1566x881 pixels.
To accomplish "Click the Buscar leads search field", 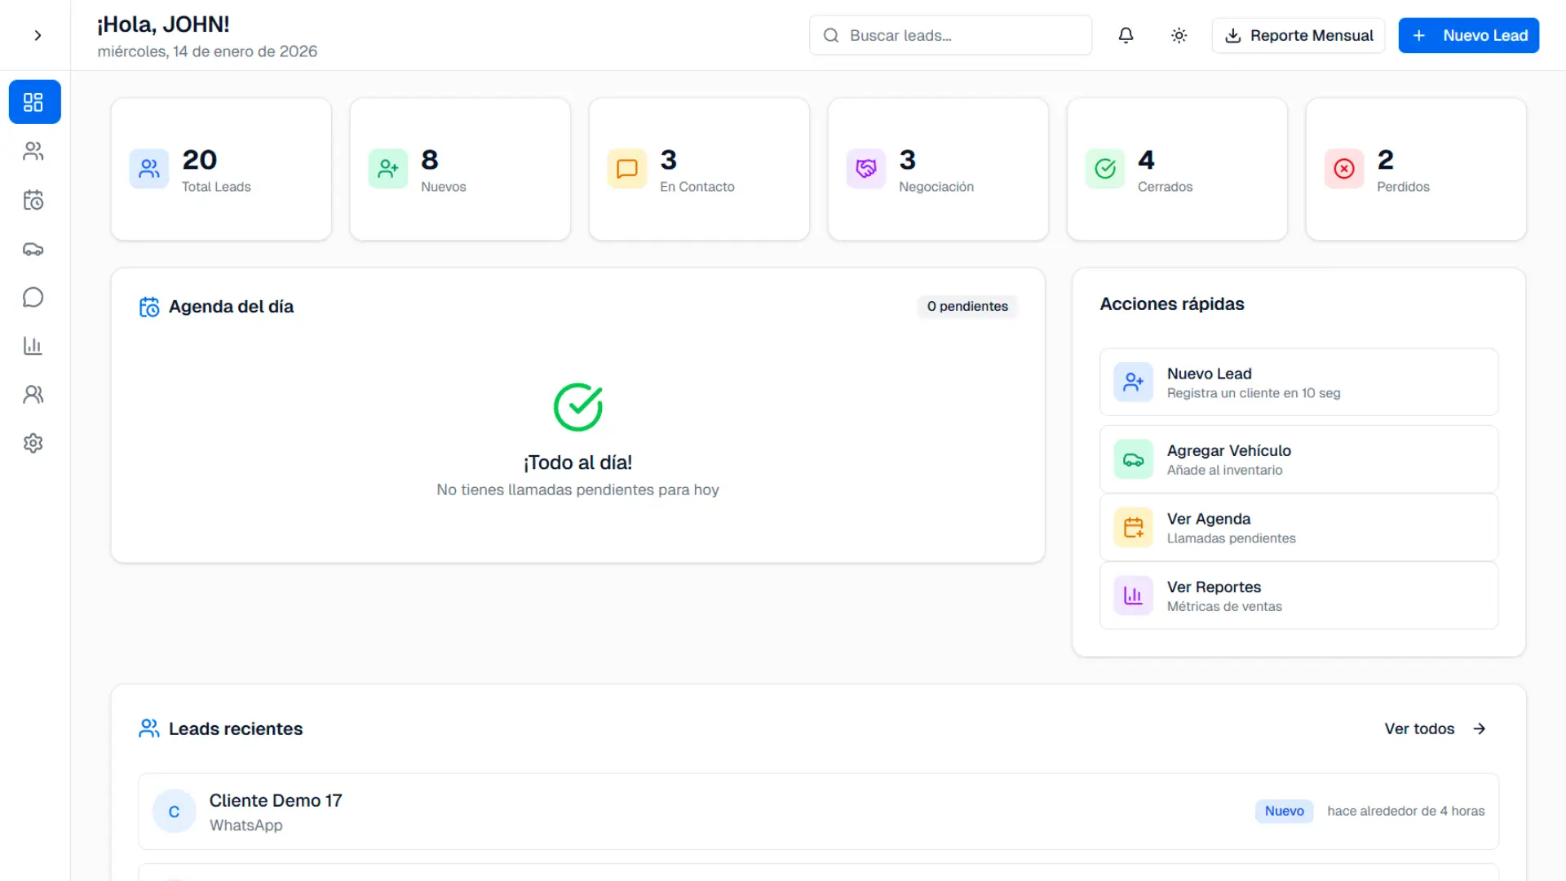I will [x=949, y=35].
